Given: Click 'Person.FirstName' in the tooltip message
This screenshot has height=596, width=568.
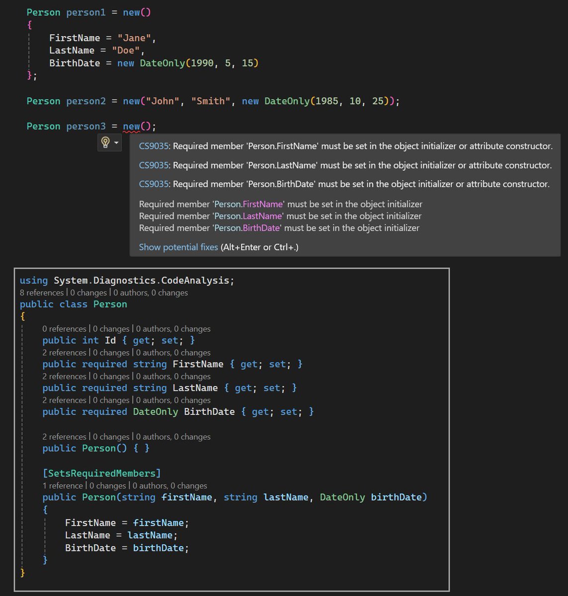Looking at the screenshot, I should click(x=248, y=204).
